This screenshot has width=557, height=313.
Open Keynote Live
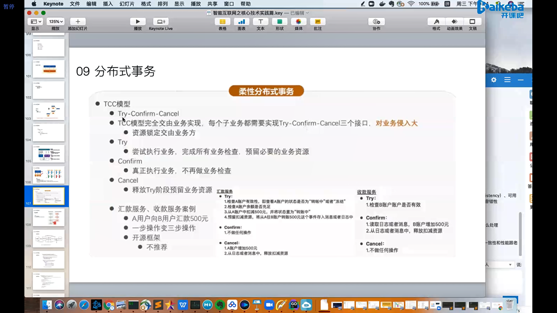161,22
